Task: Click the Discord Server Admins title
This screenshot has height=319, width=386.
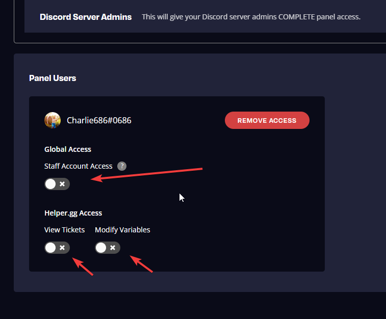Action: 86,17
